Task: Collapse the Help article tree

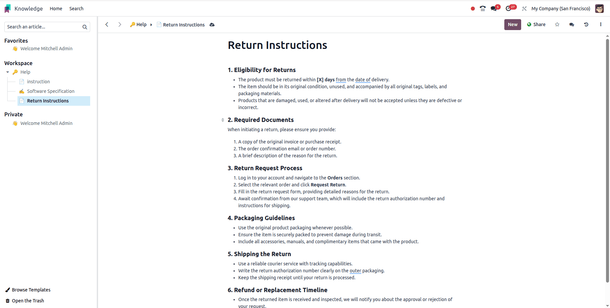Action: pyautogui.click(x=8, y=72)
